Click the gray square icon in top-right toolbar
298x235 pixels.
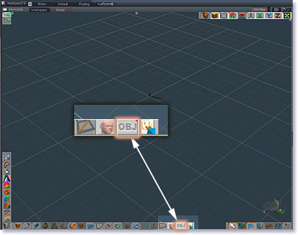(x=224, y=16)
